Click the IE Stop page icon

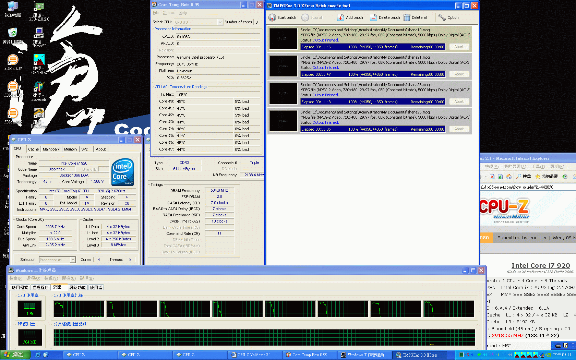492,177
